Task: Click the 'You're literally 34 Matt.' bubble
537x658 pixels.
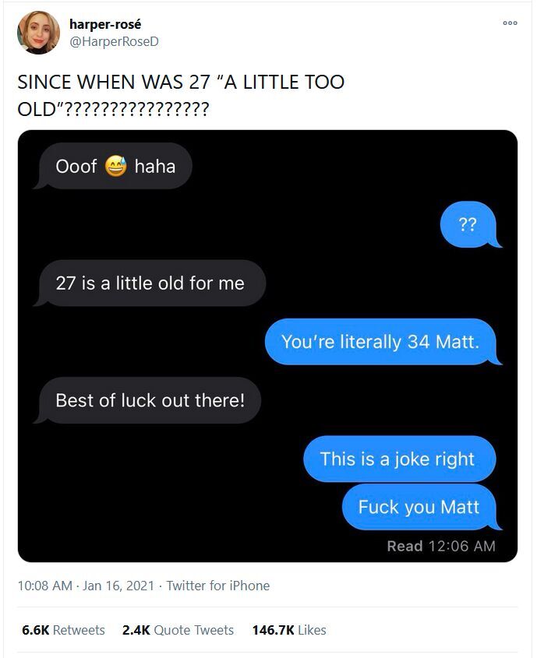Action: (383, 342)
